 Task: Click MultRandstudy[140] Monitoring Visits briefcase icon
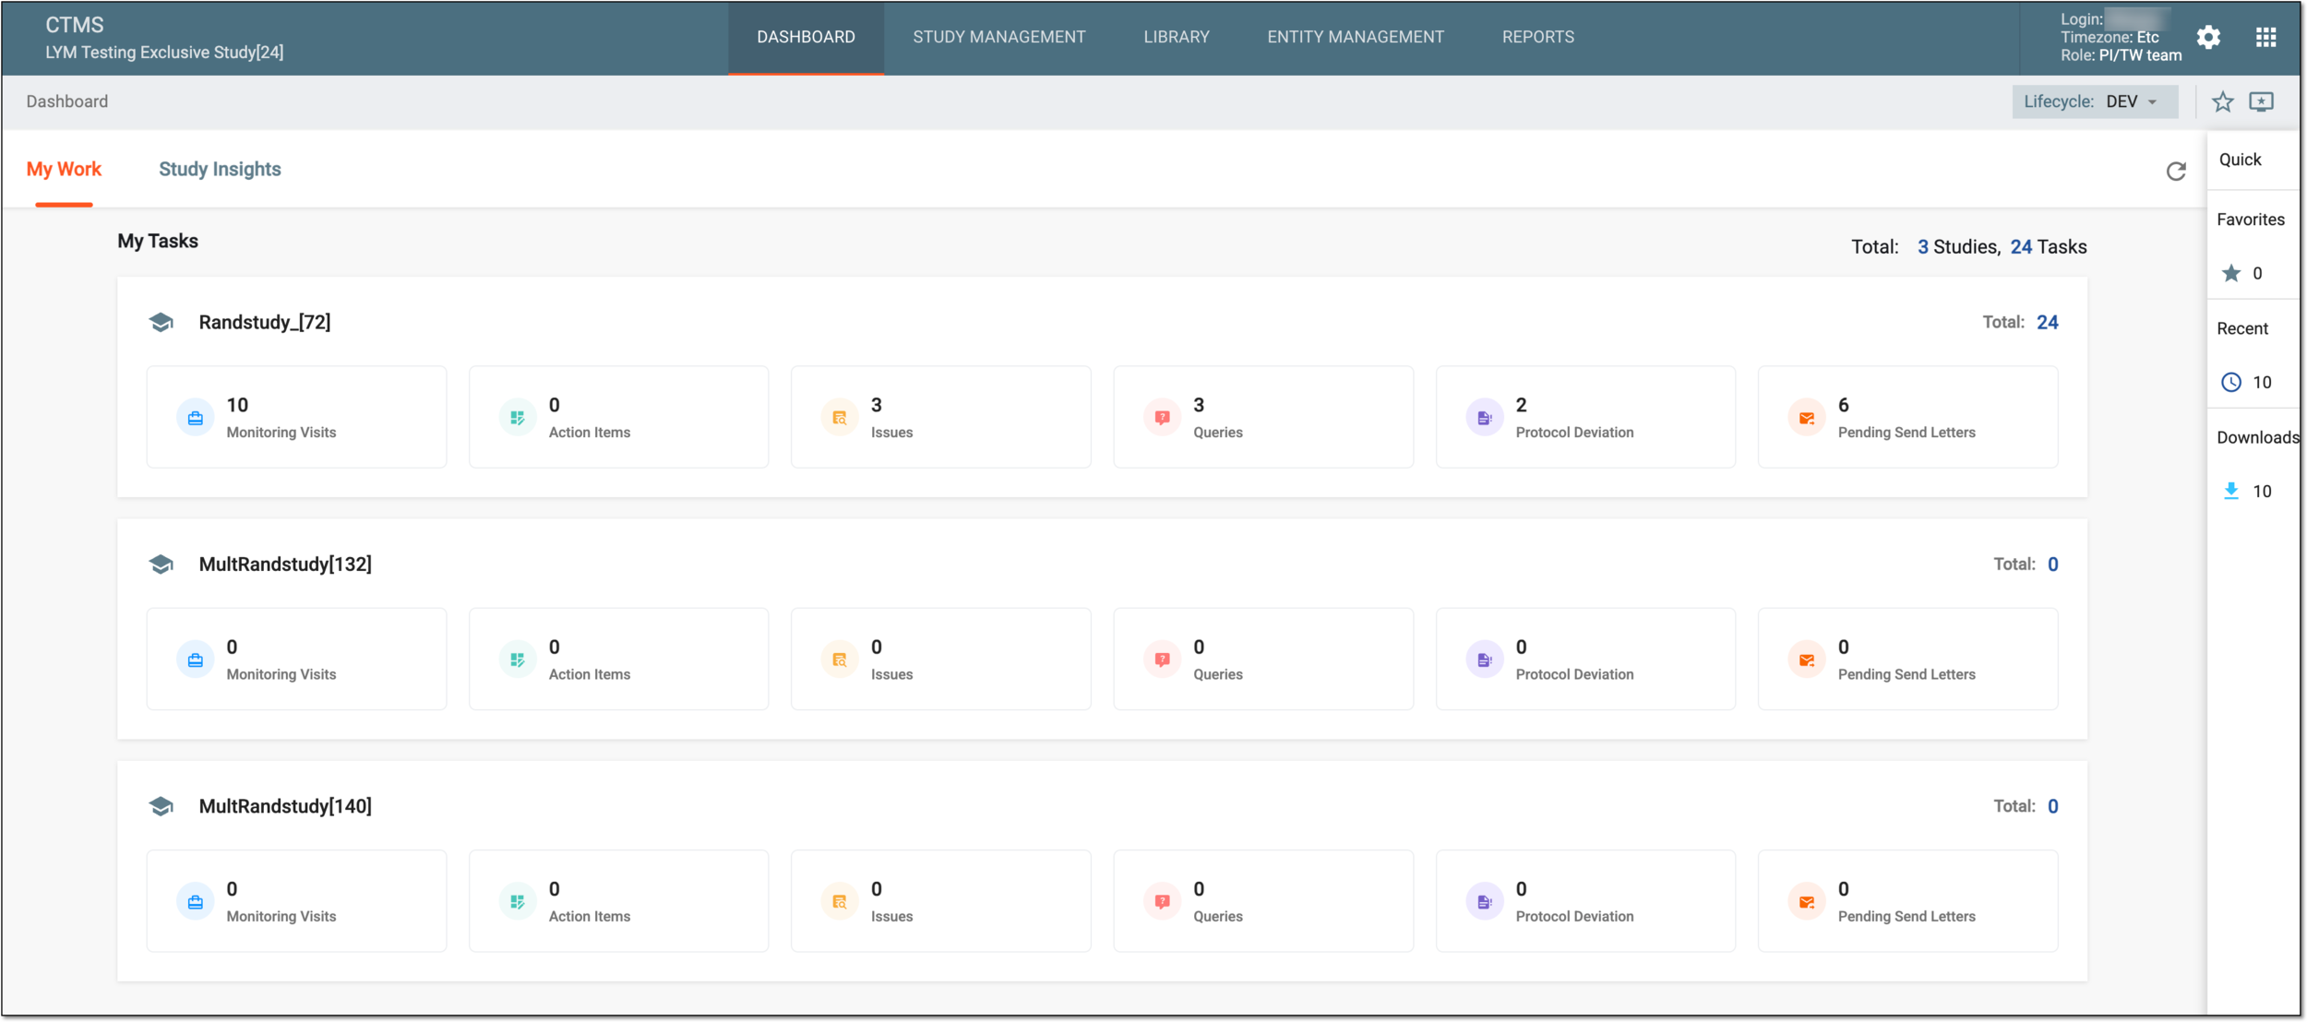tap(196, 901)
